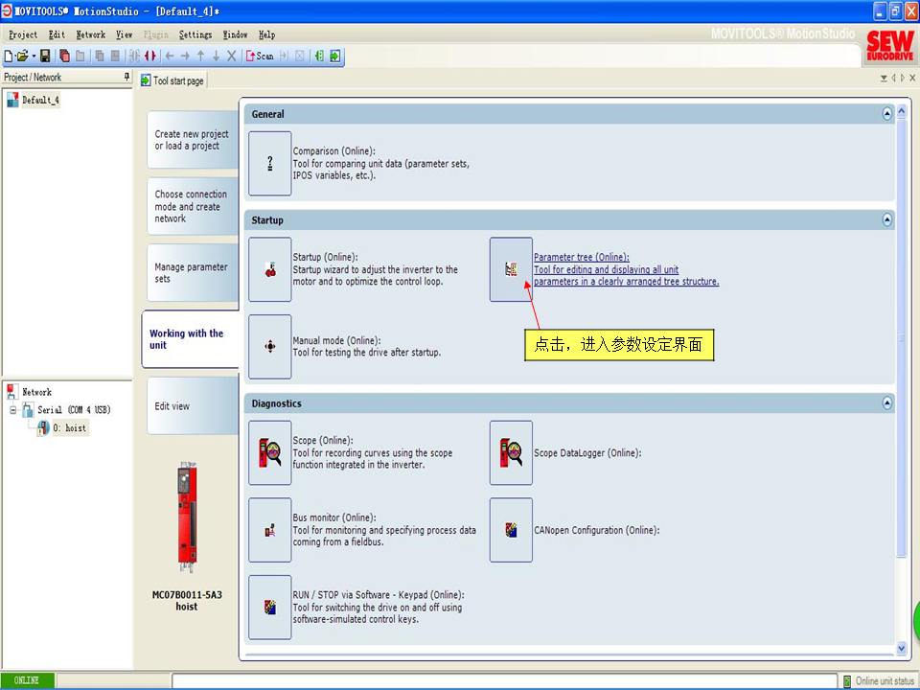Collapse the Diagnostics section
Screen dimensions: 920x690
[x=887, y=403]
